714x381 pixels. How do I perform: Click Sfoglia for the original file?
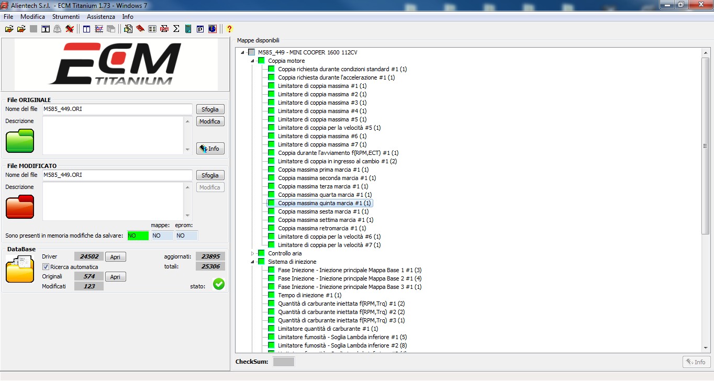210,109
